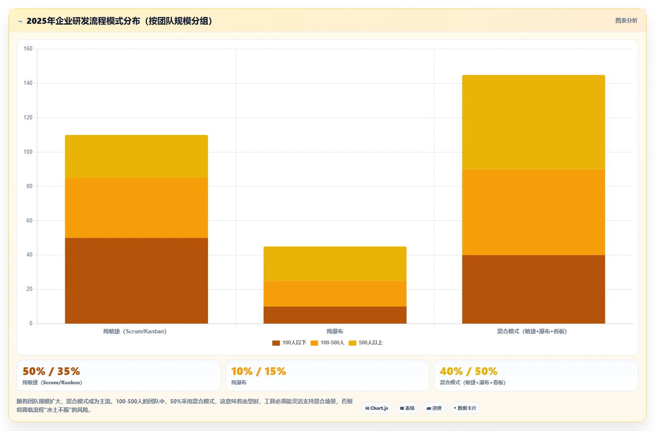The height and width of the screenshot is (431, 655).
Task: Select the 500人以上 segment of 纯瀑布 bar
Action: pyautogui.click(x=335, y=264)
